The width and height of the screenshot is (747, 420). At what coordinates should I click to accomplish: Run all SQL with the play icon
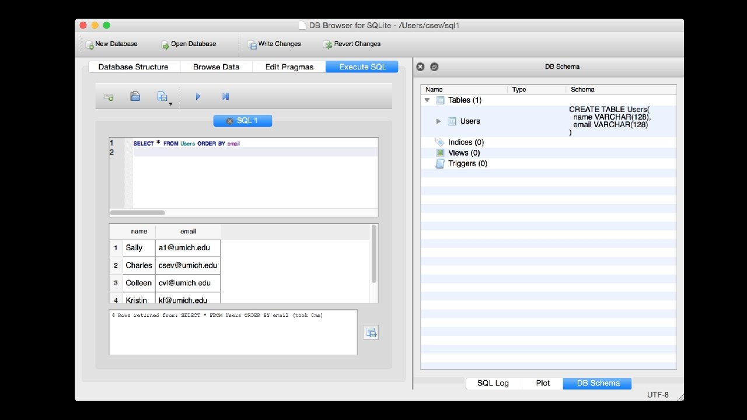(198, 97)
